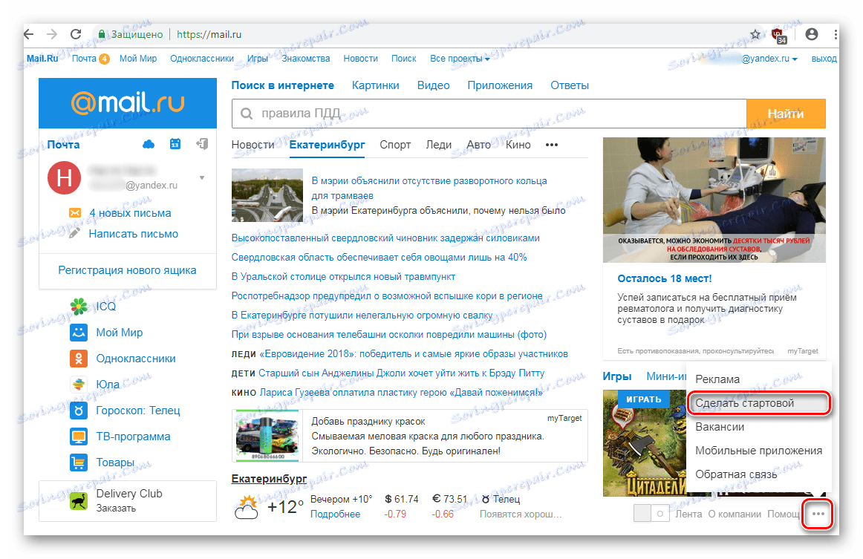
Task: Click the Юла spinning top icon
Action: pos(79,384)
